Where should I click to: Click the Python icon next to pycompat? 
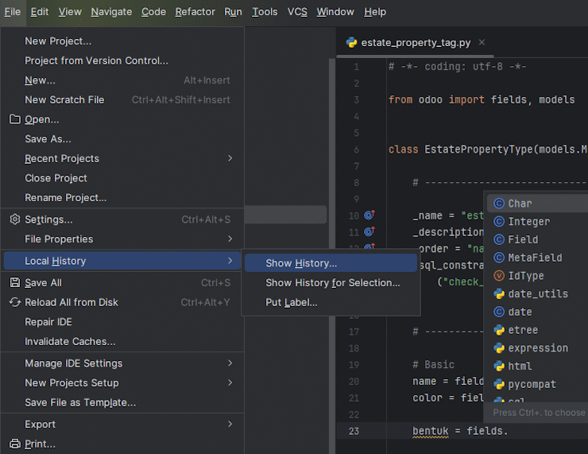click(x=499, y=384)
